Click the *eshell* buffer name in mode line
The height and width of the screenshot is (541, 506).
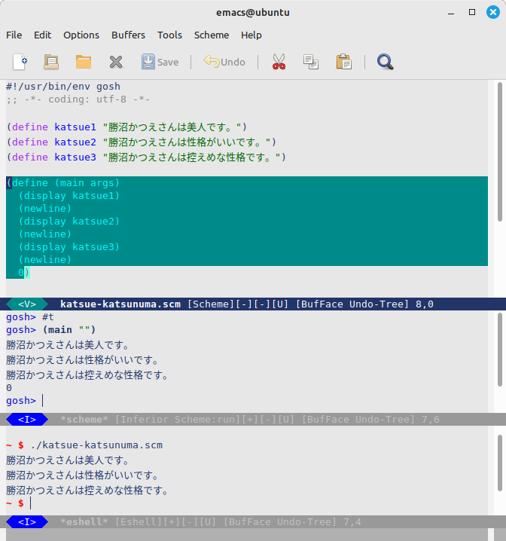pyautogui.click(x=84, y=522)
